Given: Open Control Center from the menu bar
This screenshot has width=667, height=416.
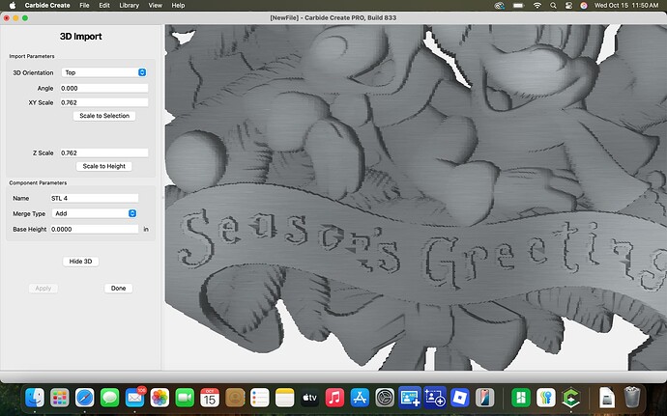Looking at the screenshot, I should click(568, 6).
